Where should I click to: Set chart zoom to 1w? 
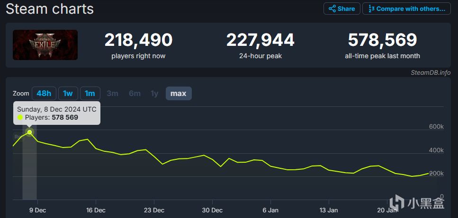coord(68,94)
